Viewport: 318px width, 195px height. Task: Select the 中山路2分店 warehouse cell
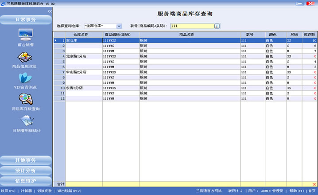pyautogui.click(x=84, y=72)
